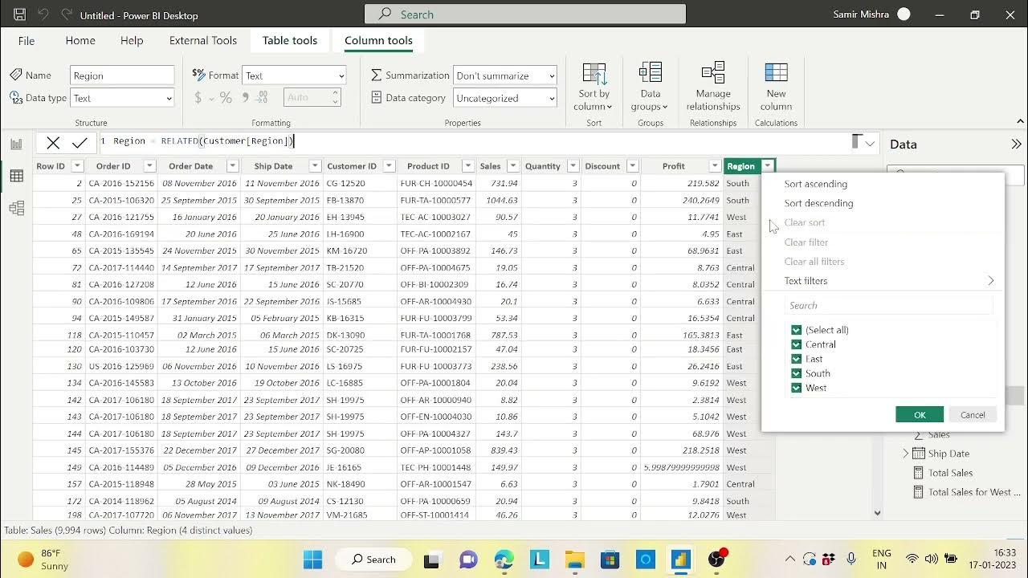Screen dimensions: 1028x578
Task: Switch to Help tab
Action: point(132,40)
